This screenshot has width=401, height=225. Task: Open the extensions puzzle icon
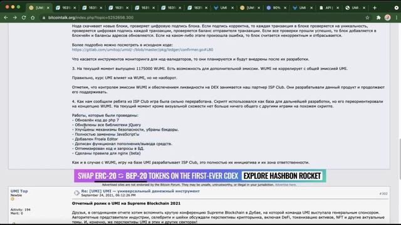(x=378, y=17)
